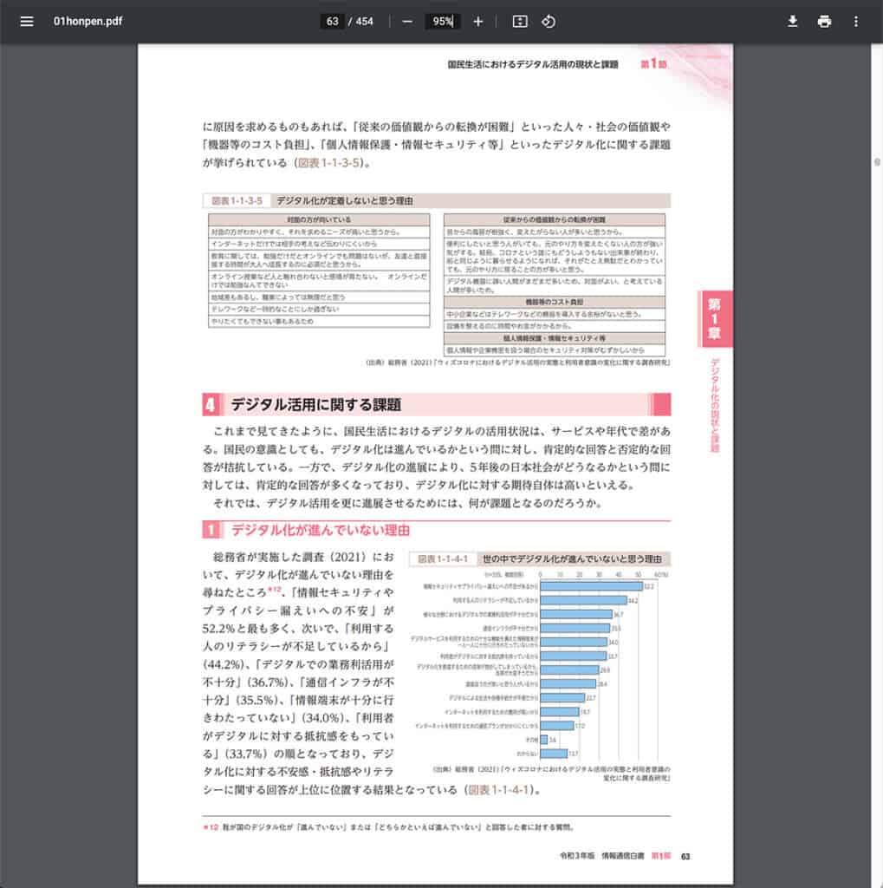Click the footer text 令和3年版 情報通信白書

(x=601, y=856)
